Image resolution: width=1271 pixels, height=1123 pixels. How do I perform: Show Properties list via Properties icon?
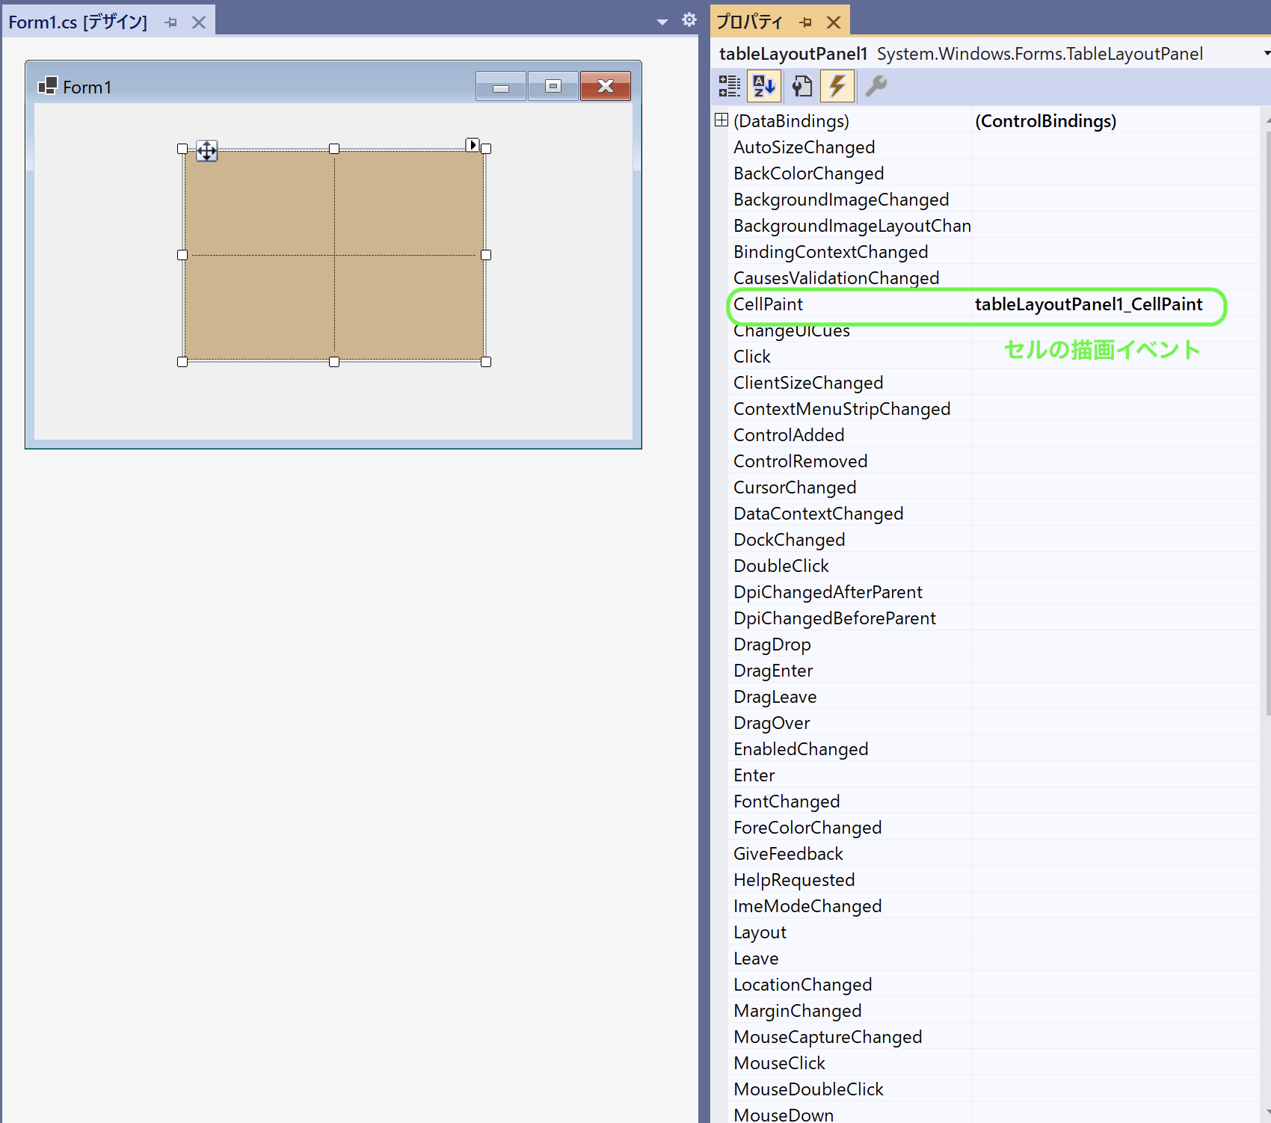tap(801, 86)
